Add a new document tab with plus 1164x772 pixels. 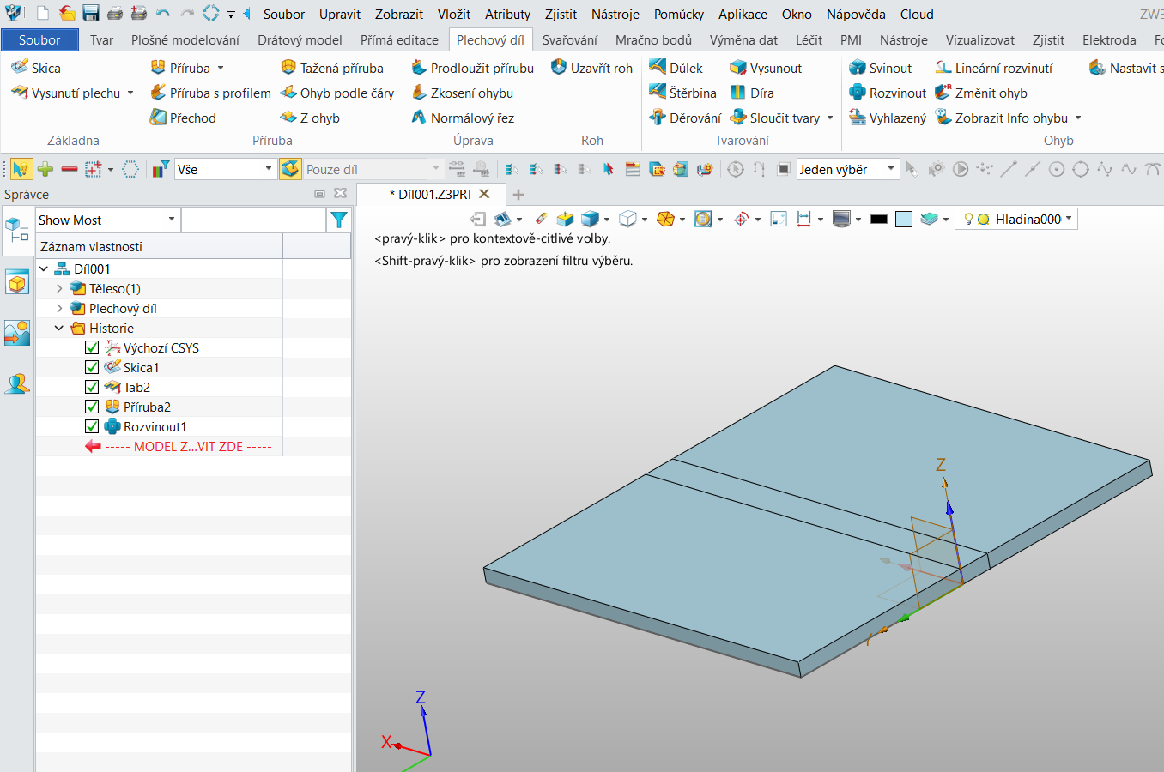pos(518,195)
